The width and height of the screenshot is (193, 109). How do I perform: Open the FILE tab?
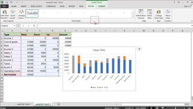tap(4, 6)
